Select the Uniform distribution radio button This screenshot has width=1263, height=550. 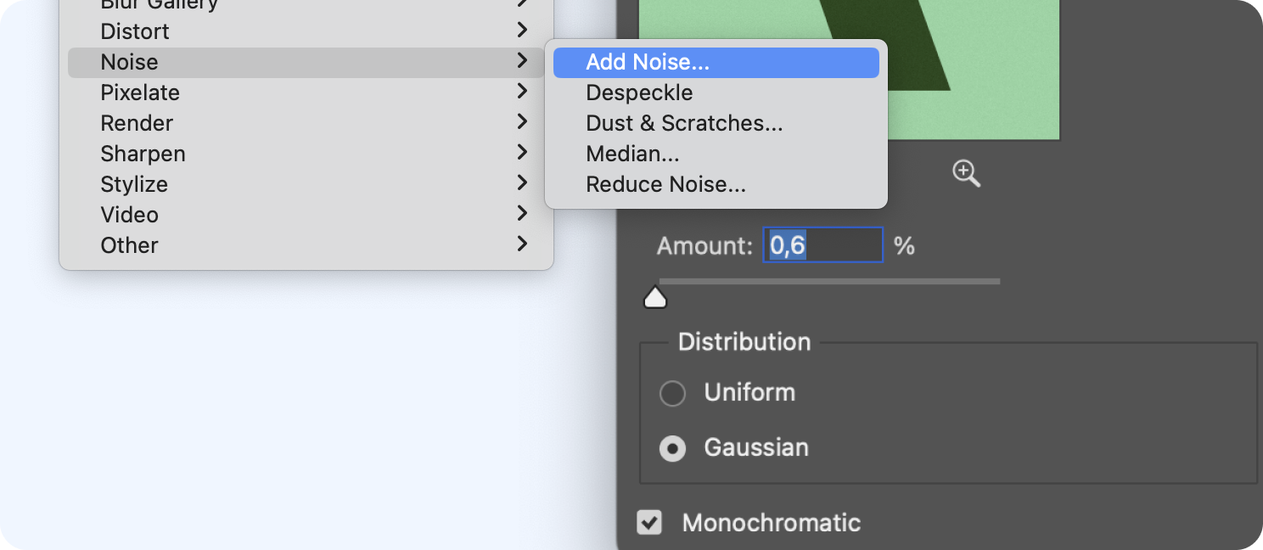tap(672, 393)
